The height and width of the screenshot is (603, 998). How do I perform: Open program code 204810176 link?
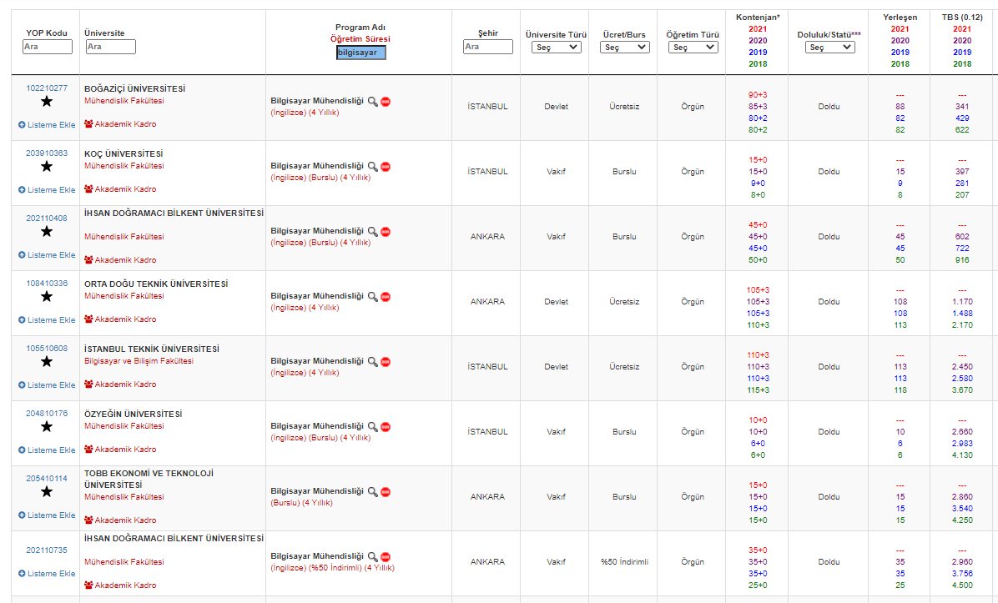pyautogui.click(x=47, y=413)
